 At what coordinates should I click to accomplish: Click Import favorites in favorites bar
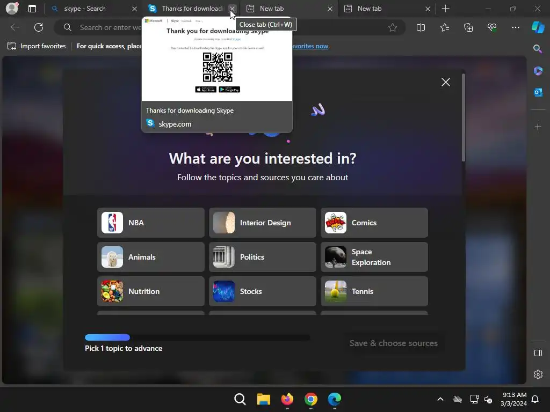(x=37, y=46)
